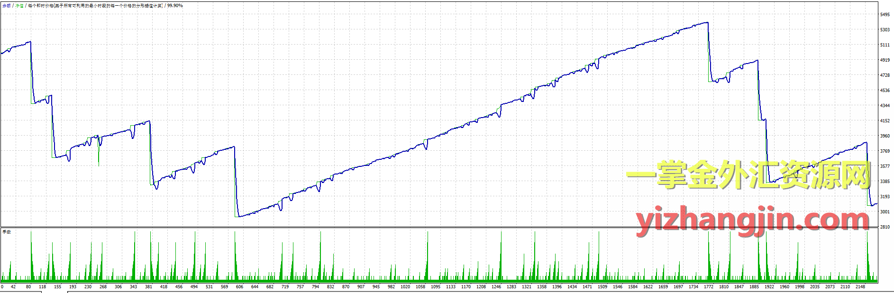Click trade number 1922 on the bottom axis
The width and height of the screenshot is (894, 293).
click(769, 287)
